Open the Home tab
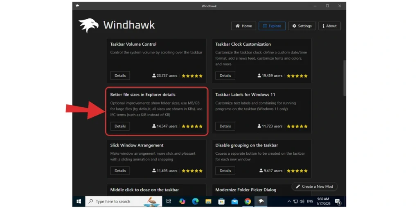419x209 pixels. 243,26
